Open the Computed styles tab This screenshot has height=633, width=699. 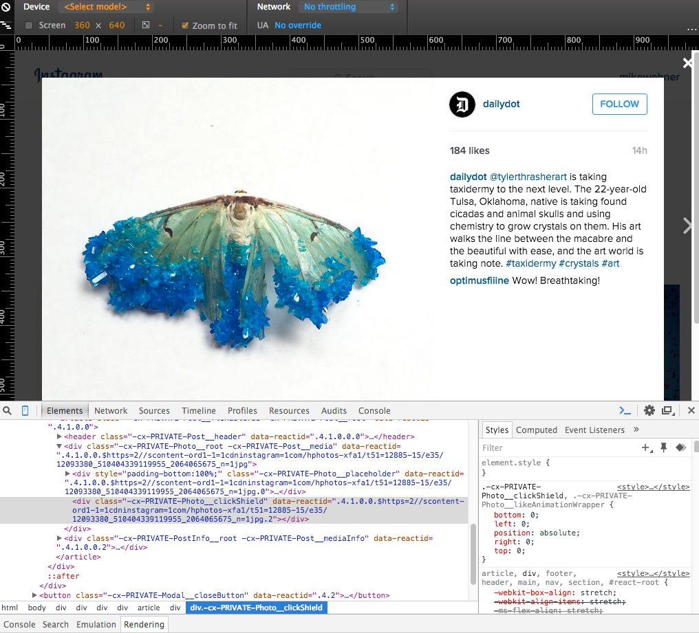coord(536,430)
